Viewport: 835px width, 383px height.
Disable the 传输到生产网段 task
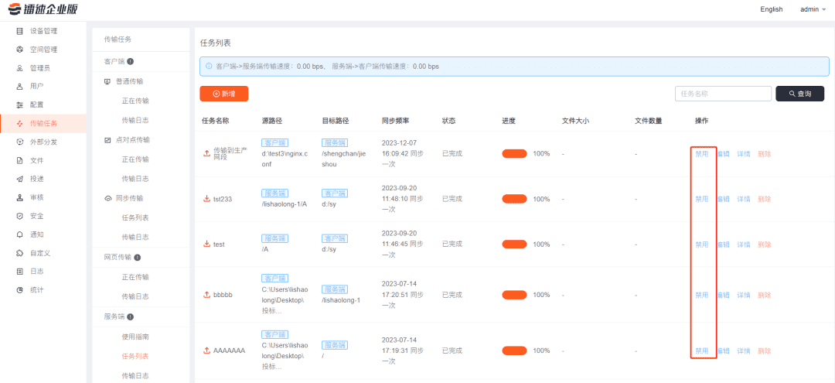702,153
